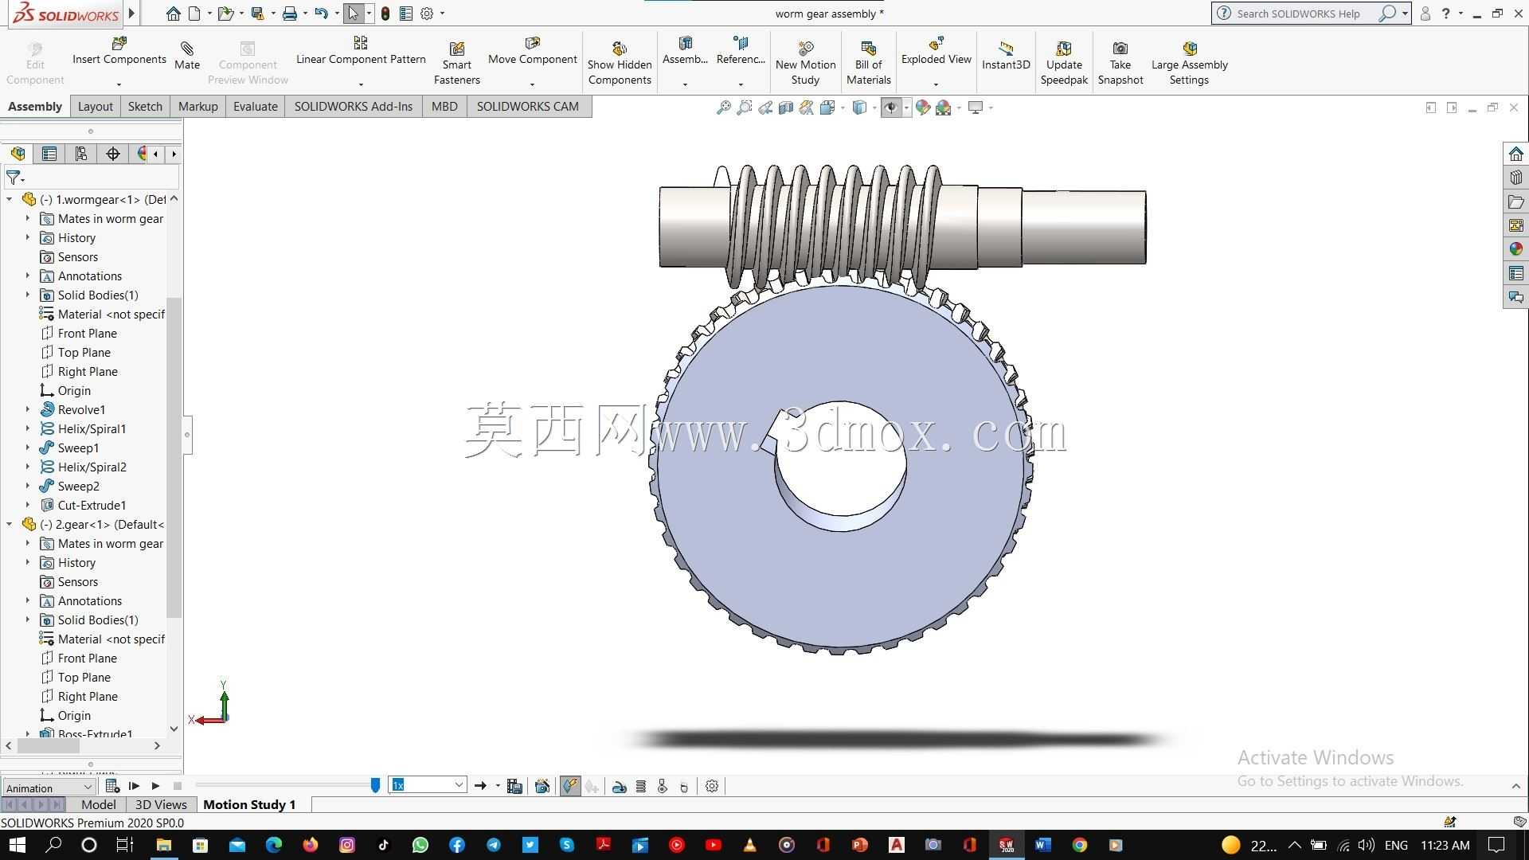Click the Save Animation icon
1529x860 pixels.
[514, 787]
